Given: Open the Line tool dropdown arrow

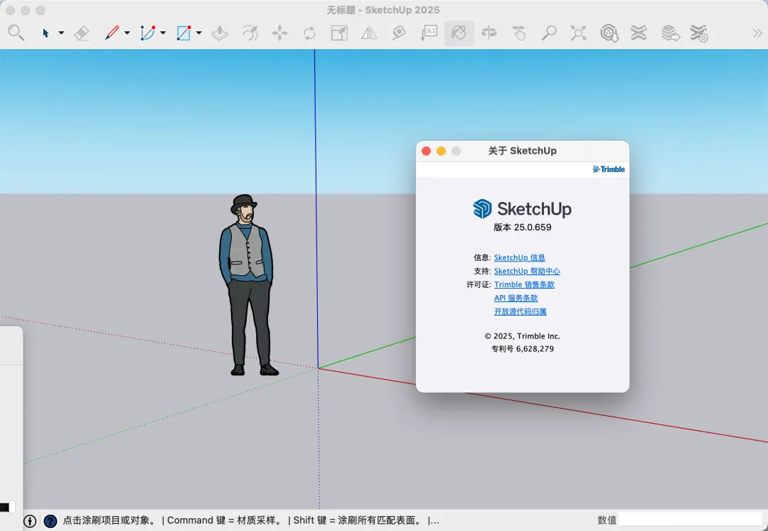Looking at the screenshot, I should 127,33.
